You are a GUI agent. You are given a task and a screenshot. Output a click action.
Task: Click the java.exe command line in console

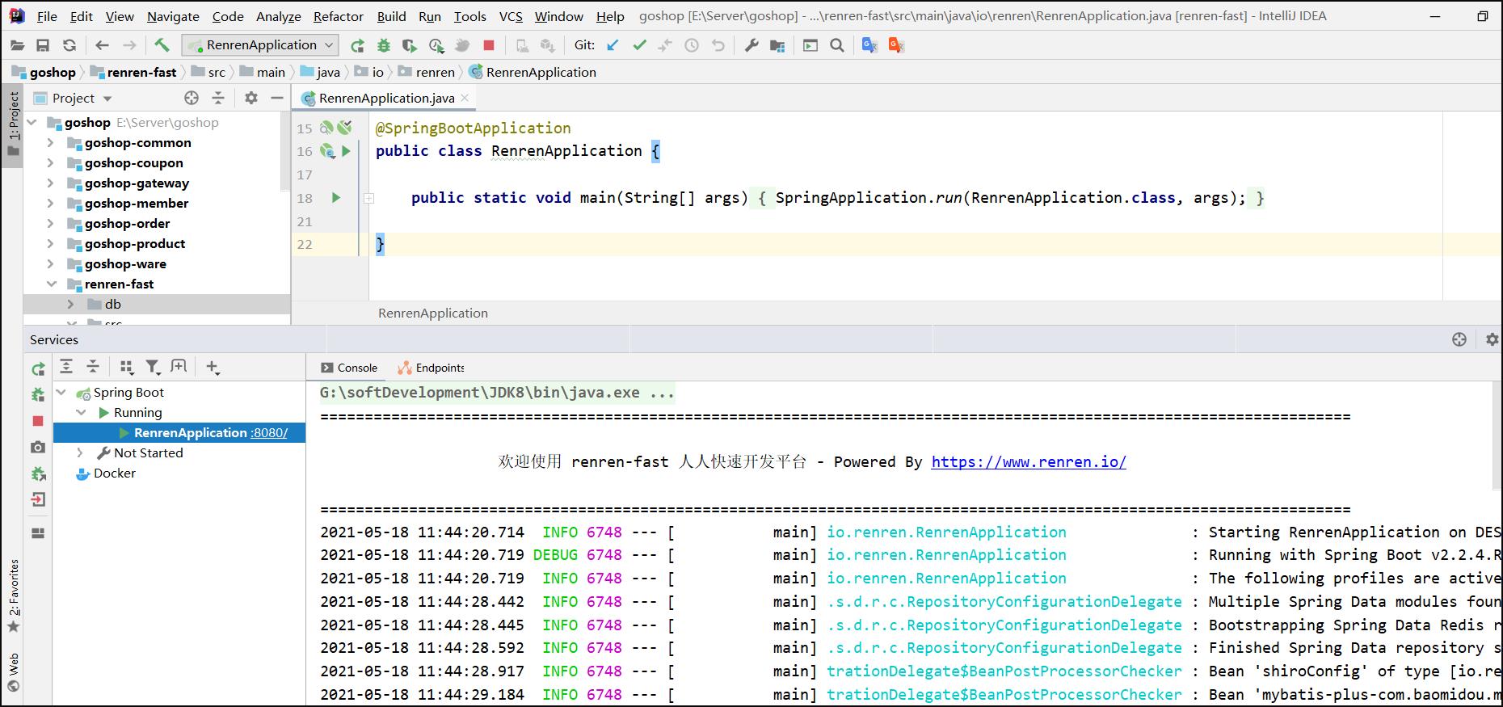(497, 393)
